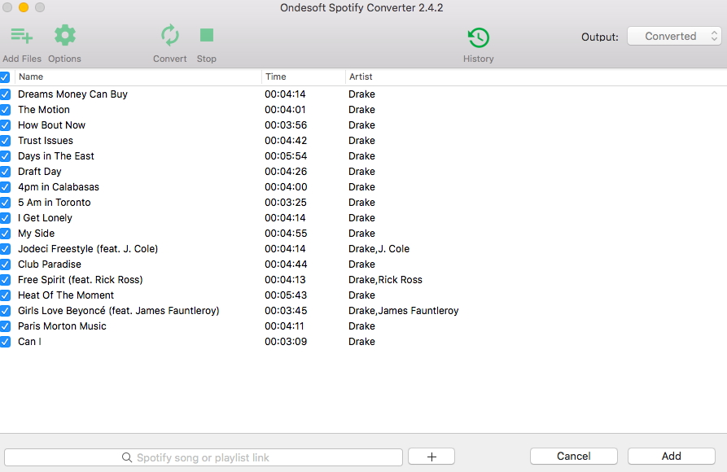Uncheck Paris Morton Music checkbox

pos(5,326)
